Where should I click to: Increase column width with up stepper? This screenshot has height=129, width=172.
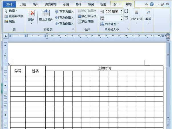tap(122, 17)
